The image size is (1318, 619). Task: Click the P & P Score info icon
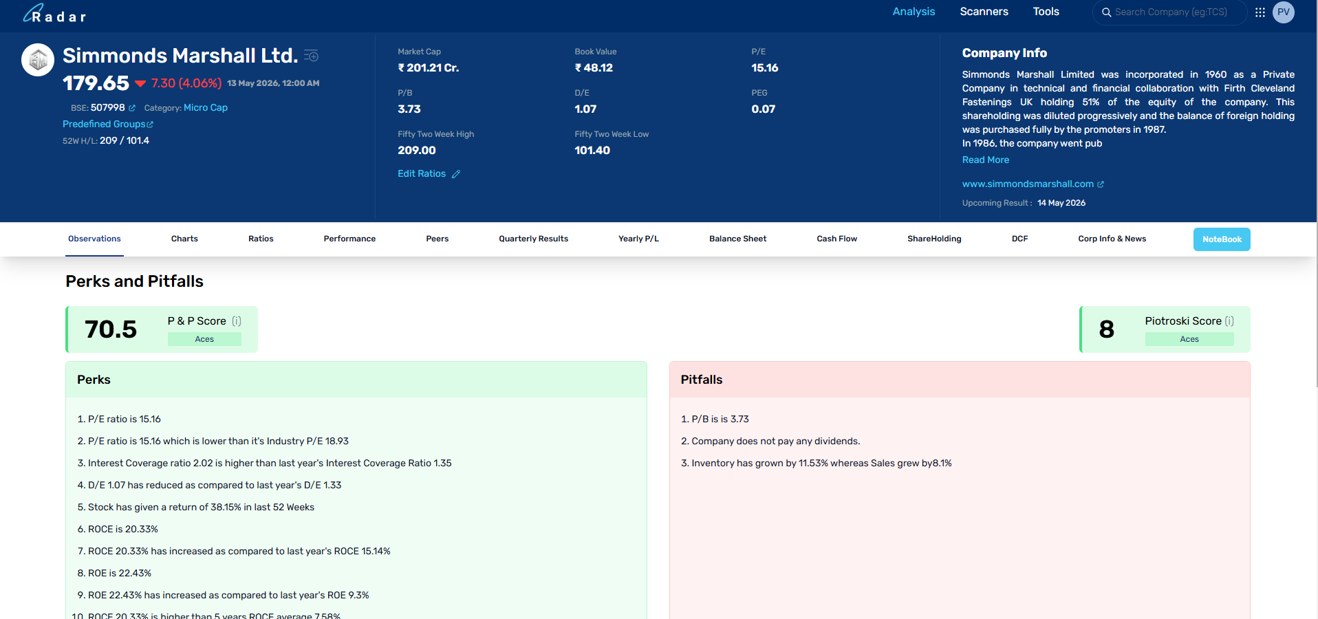(x=237, y=321)
